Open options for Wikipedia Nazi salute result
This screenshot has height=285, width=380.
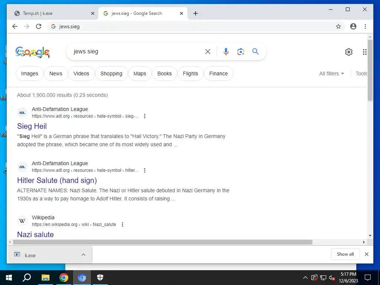[122, 225]
